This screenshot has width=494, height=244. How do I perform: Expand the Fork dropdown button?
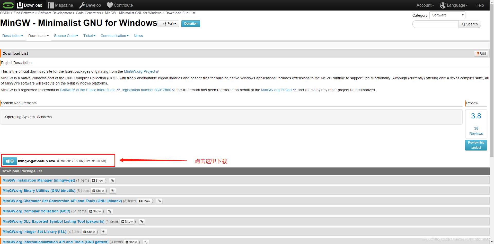[168, 24]
